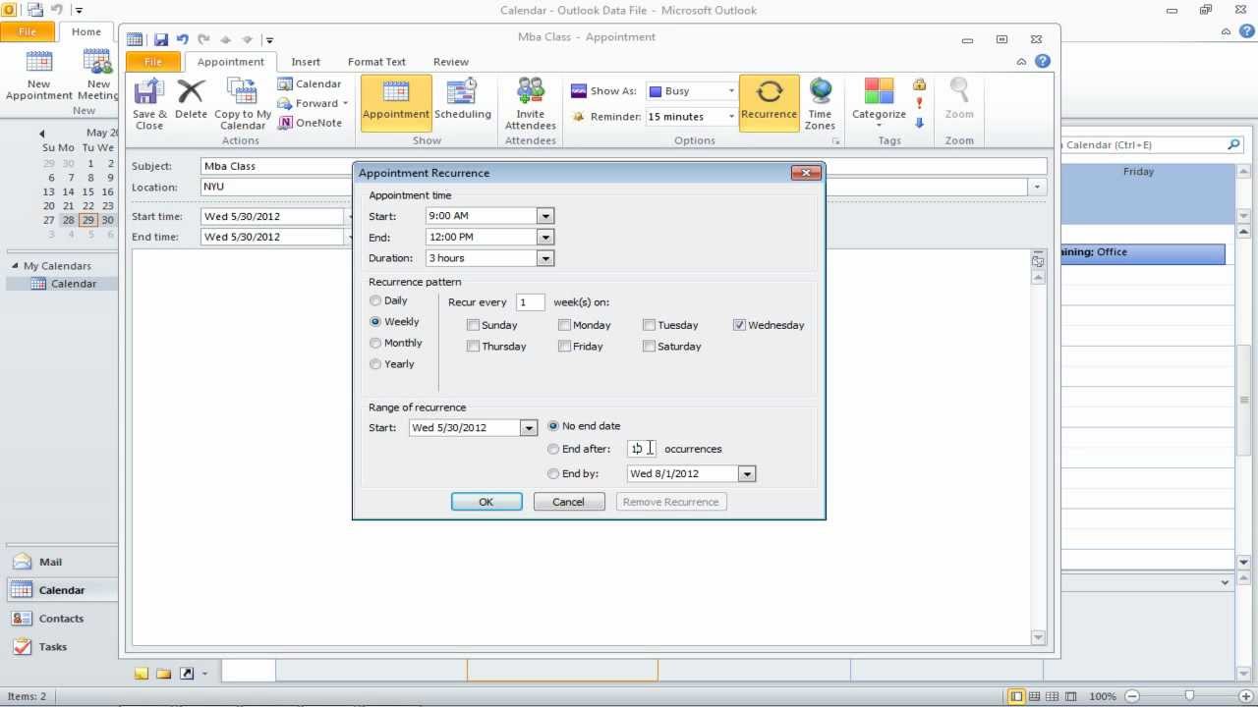This screenshot has width=1258, height=707.
Task: Click the Folder List icon at the bottom of the navigation pane
Action: [x=163, y=674]
